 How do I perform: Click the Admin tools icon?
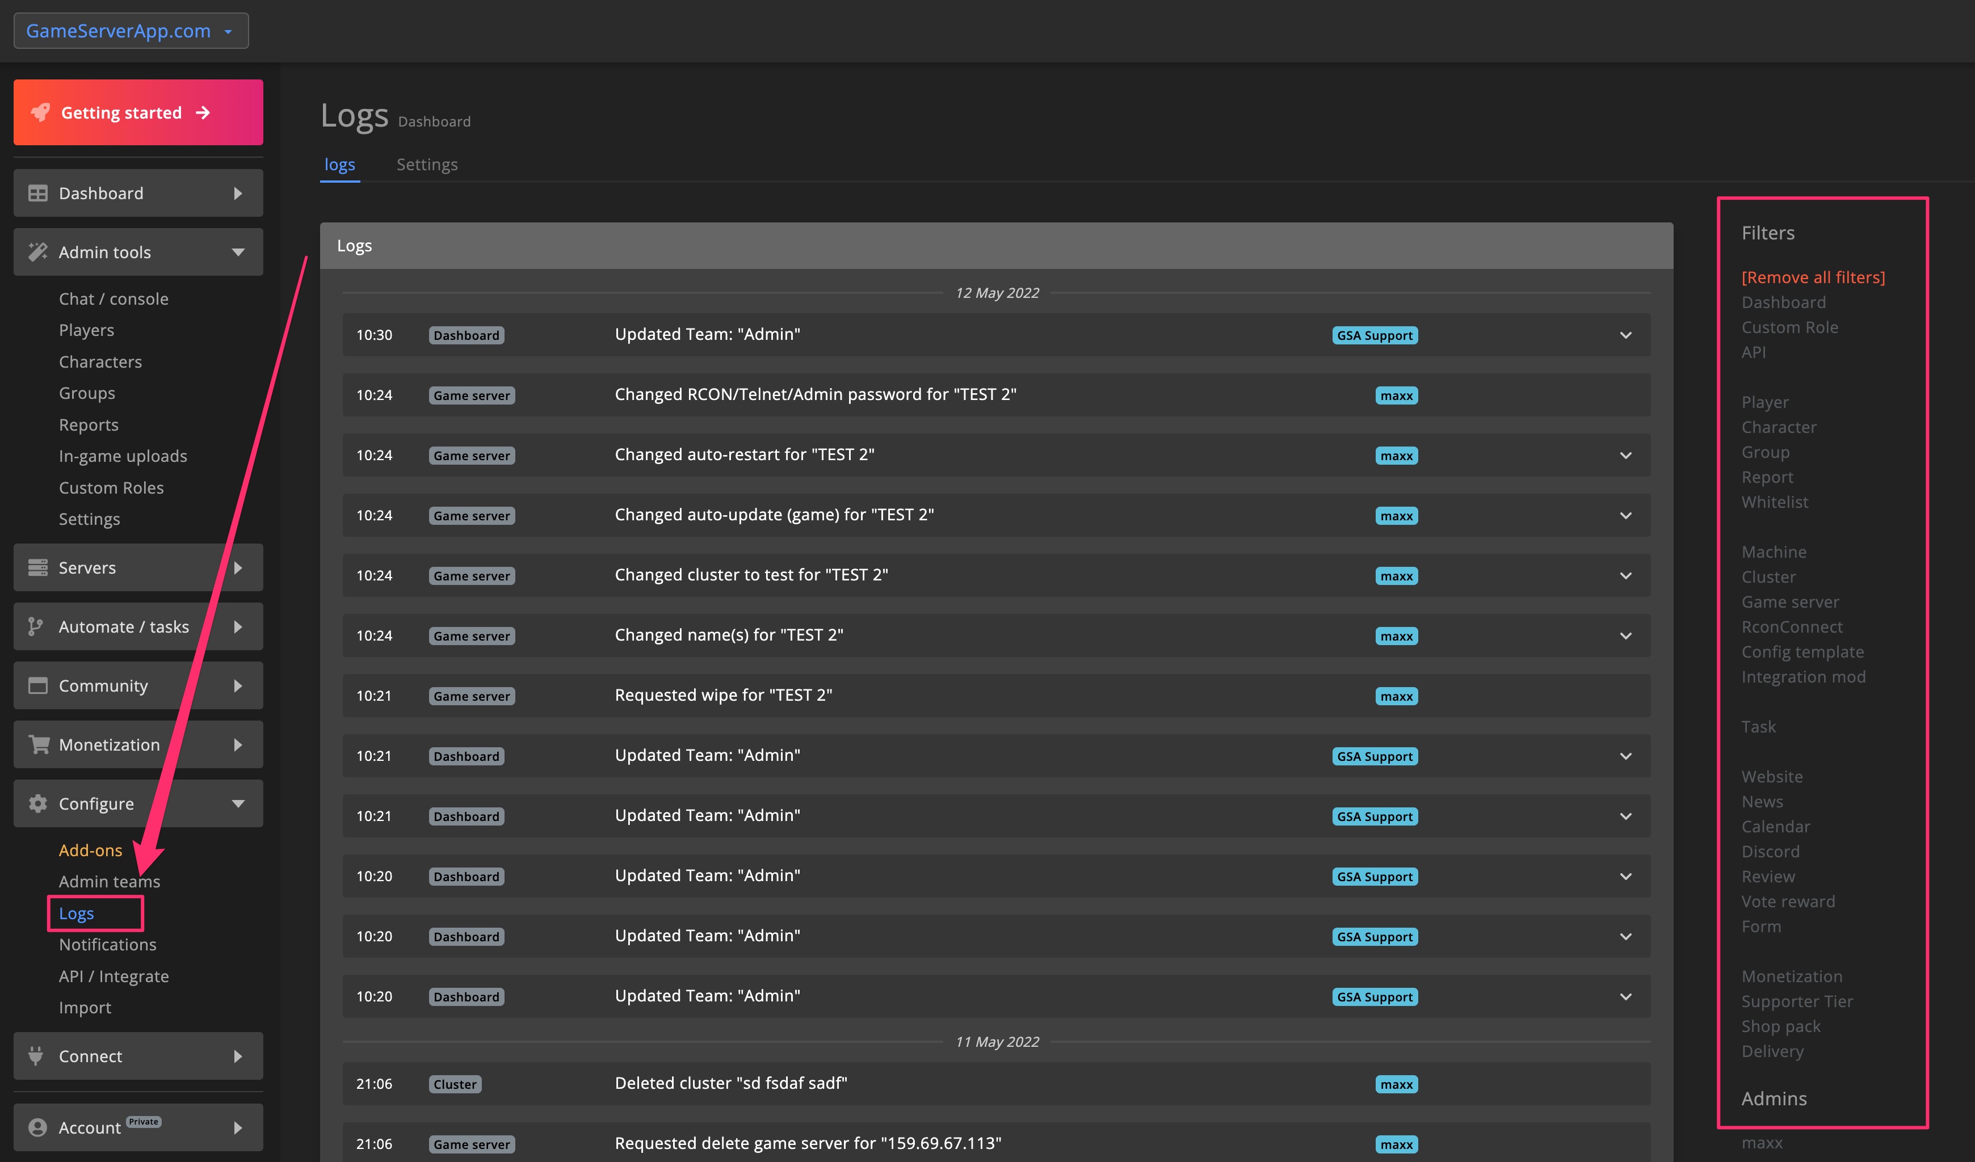(37, 252)
